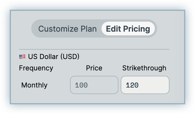The height and width of the screenshot is (114, 195).
Task: Click the word Pricing in active pill
Action: [137, 29]
